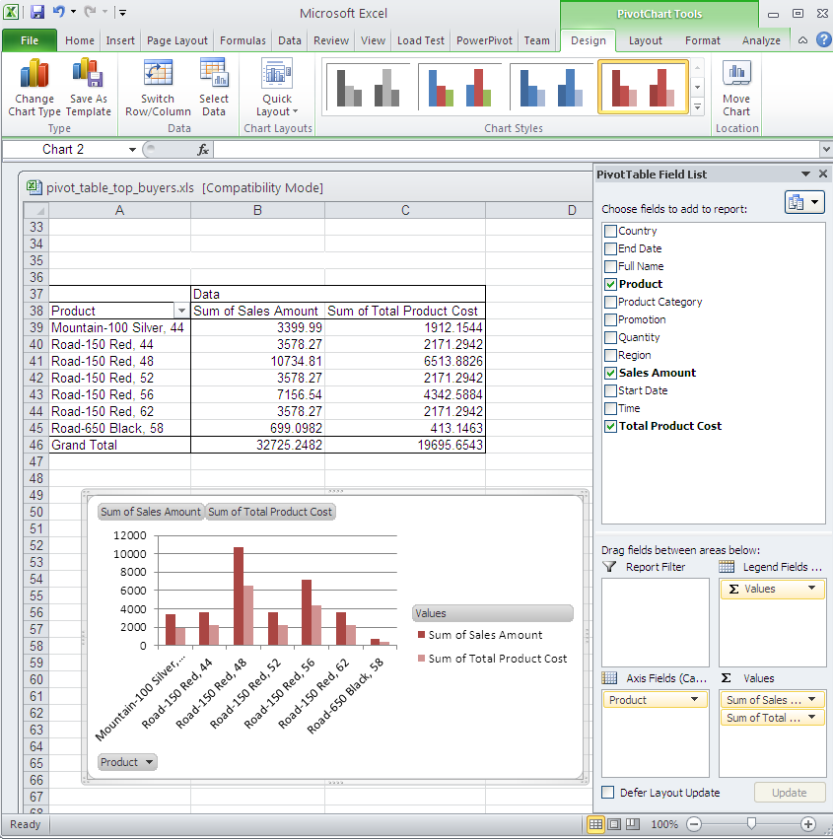Image resolution: width=833 pixels, height=839 pixels.
Task: Switch to the PowerPivot tab
Action: tap(484, 40)
